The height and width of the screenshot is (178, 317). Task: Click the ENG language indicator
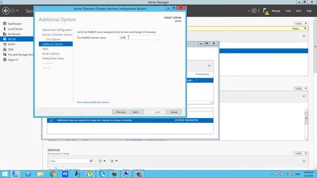coord(298,174)
